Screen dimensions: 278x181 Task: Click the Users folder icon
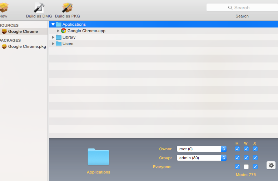[59, 44]
